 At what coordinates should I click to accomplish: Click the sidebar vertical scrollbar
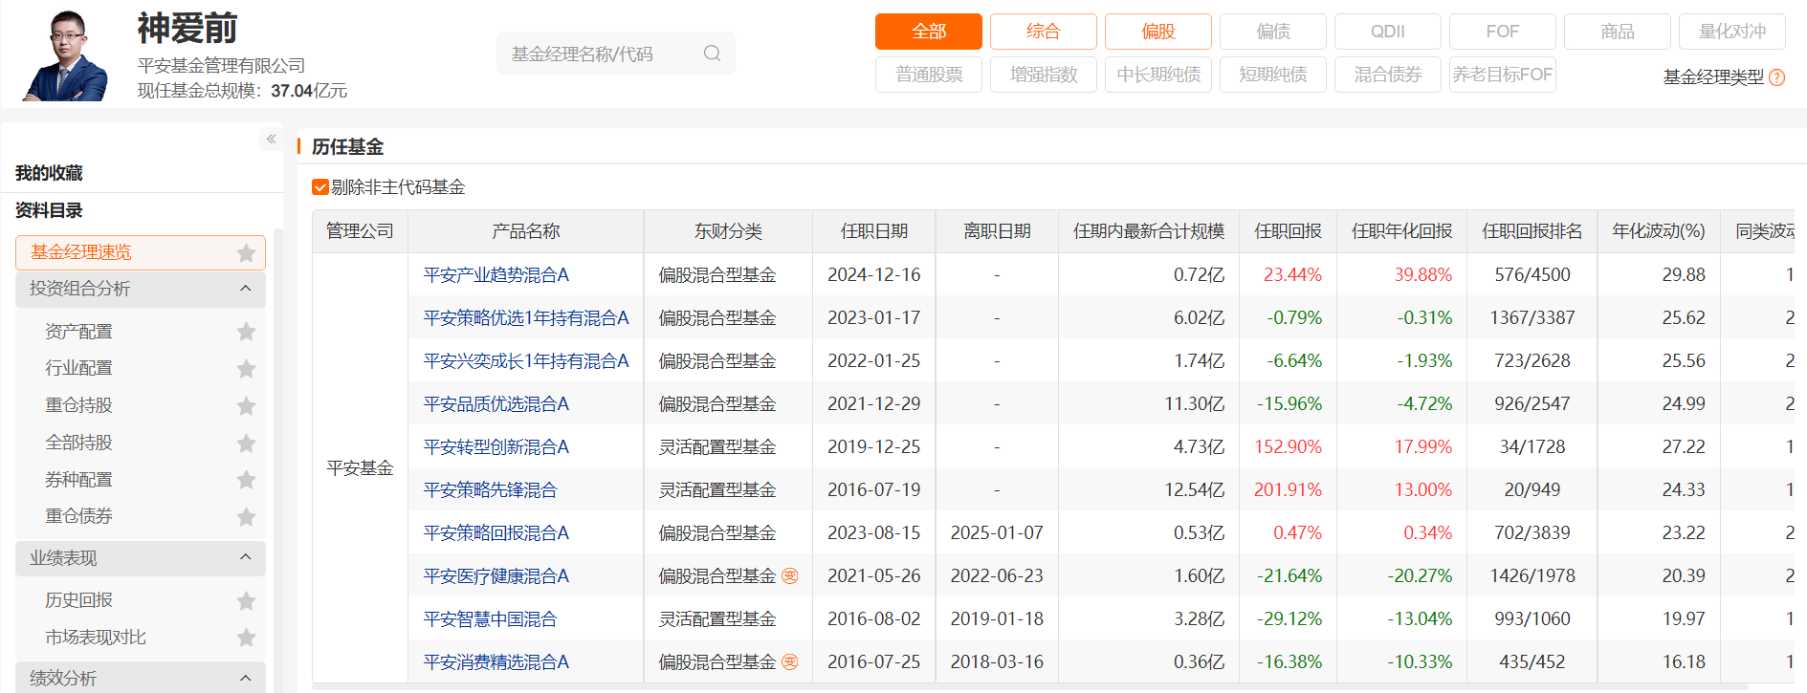coord(278,459)
